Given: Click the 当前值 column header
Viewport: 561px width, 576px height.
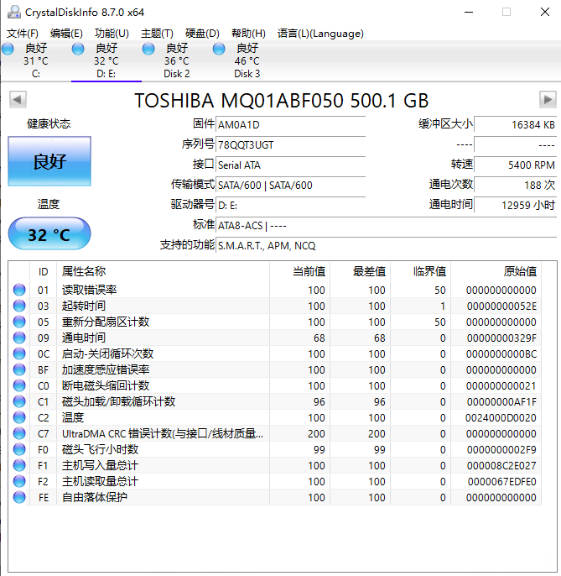Looking at the screenshot, I should [299, 271].
